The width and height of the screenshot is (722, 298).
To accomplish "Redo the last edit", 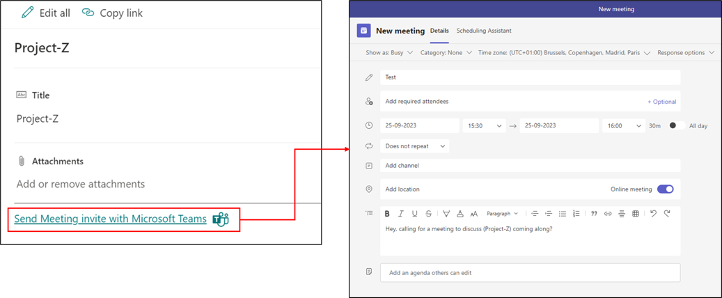I will 667,213.
